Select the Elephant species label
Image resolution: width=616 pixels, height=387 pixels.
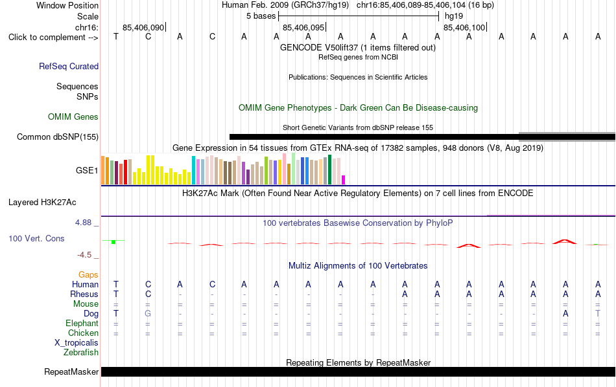tap(82, 323)
